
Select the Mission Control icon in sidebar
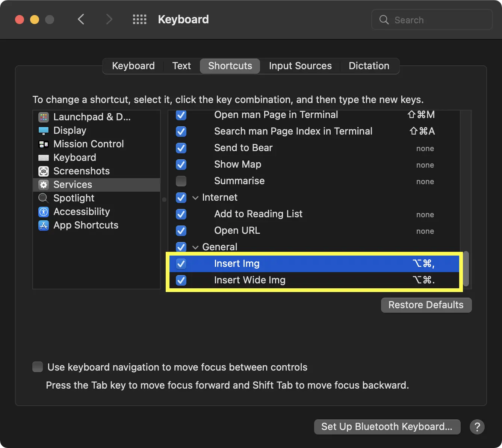(x=44, y=144)
